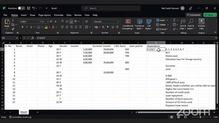Toggle Underline formatting
The width and height of the screenshot is (219, 123).
coord(31,27)
